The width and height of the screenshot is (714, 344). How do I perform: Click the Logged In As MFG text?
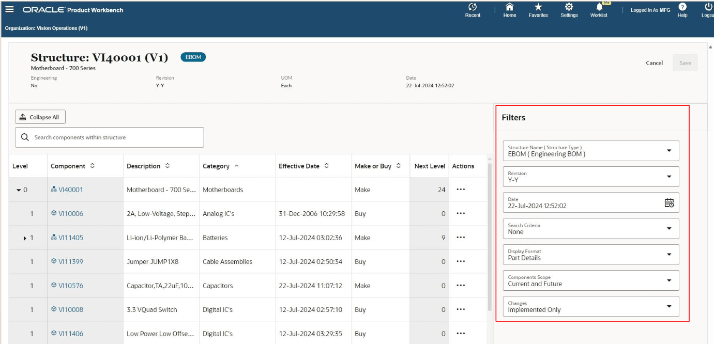(650, 10)
